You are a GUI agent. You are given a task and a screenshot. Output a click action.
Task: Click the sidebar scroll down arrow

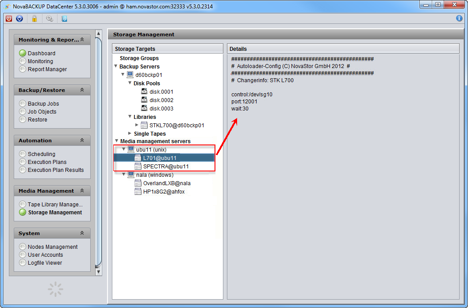(x=98, y=272)
